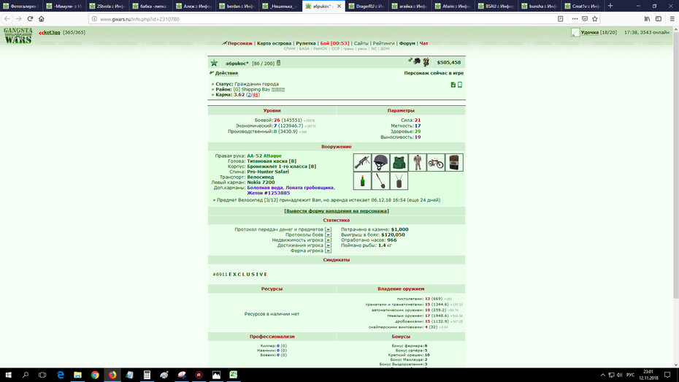The width and height of the screenshot is (679, 382).
Task: Open Firefox hamburger menu
Action: click(x=672, y=18)
